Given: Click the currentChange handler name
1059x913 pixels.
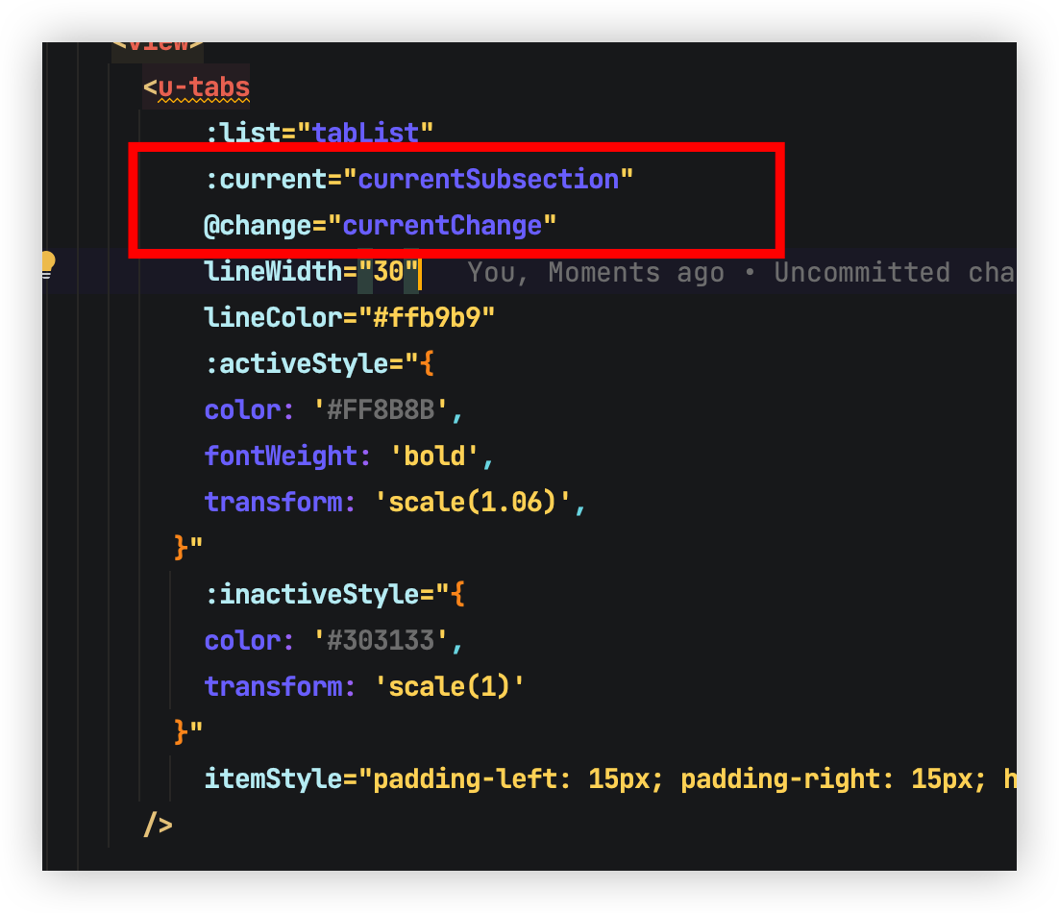Looking at the screenshot, I should pyautogui.click(x=442, y=226).
